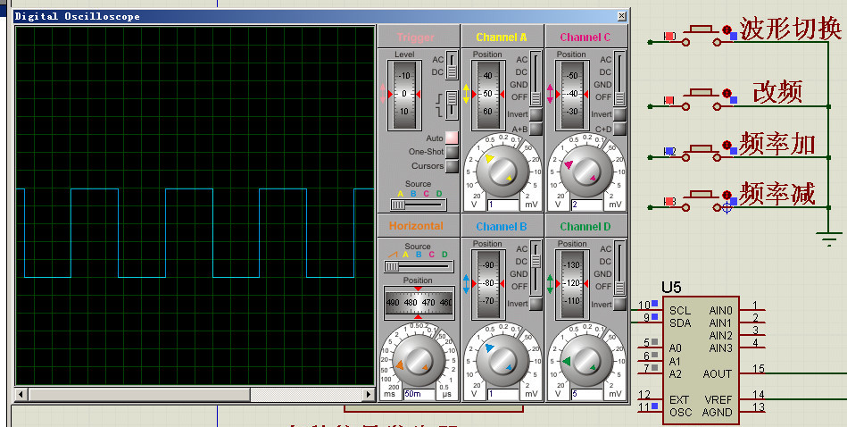Image resolution: width=847 pixels, height=427 pixels.
Task: Click the Trigger Source channel slider
Action: pyautogui.click(x=419, y=205)
